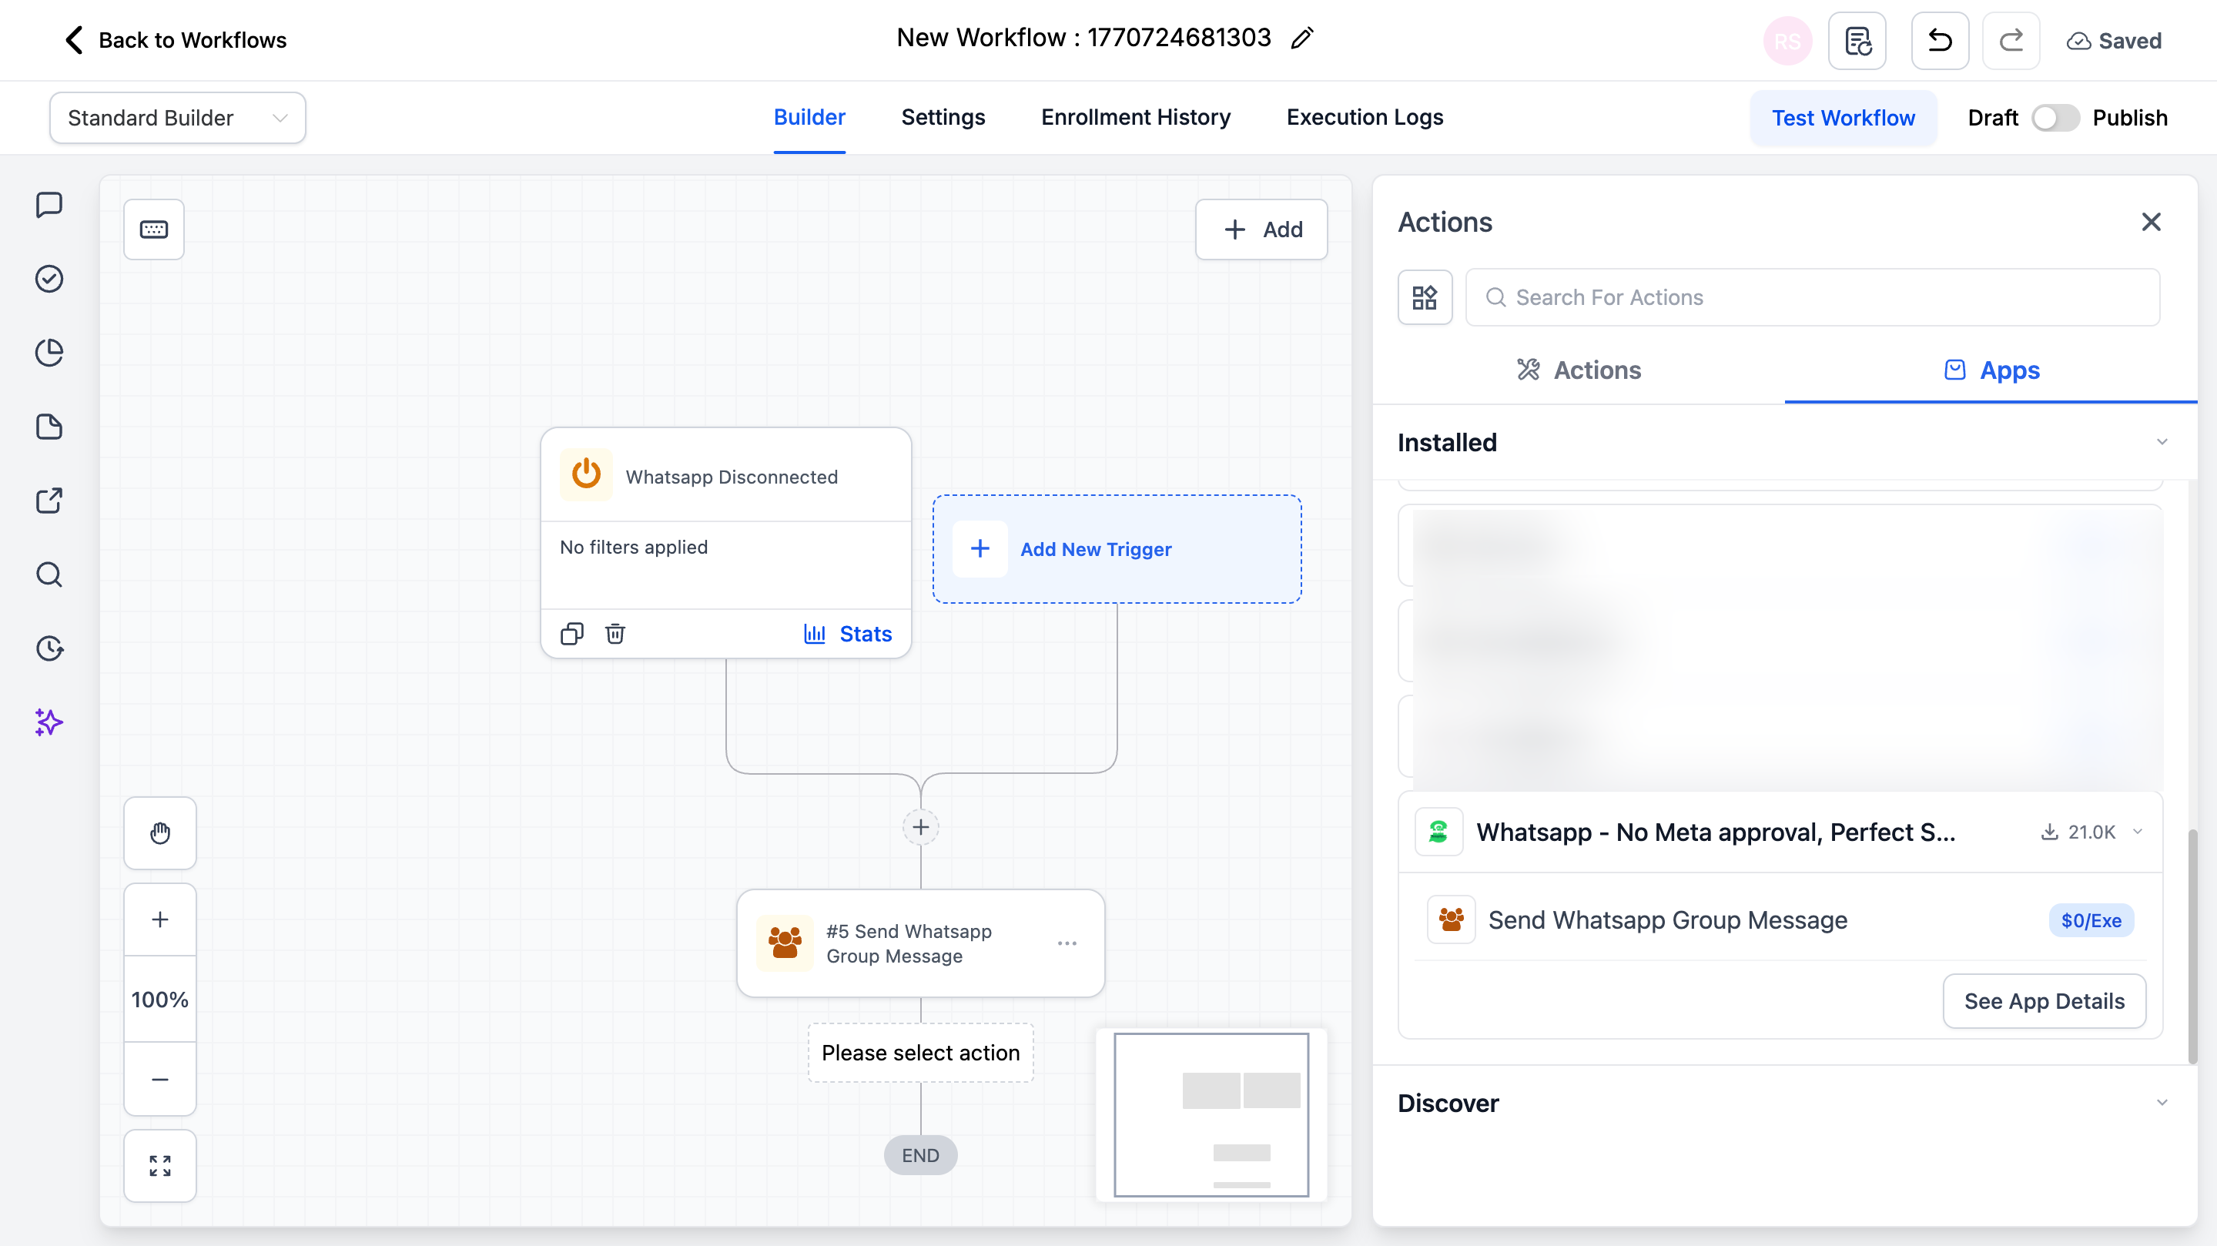Open the search icon in the left sidebar

pos(49,574)
